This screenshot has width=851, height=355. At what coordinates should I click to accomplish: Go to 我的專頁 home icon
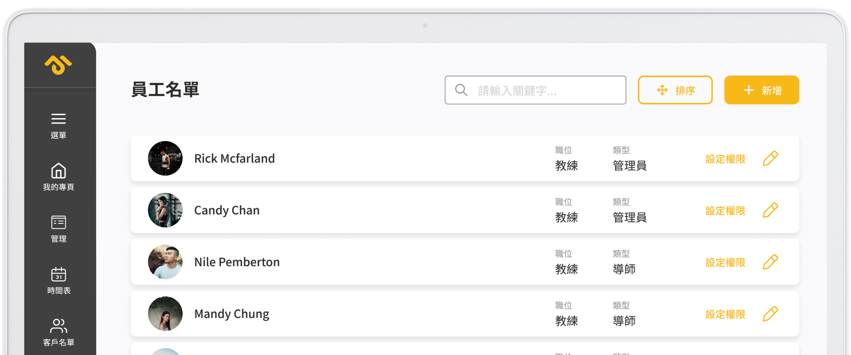pyautogui.click(x=59, y=170)
